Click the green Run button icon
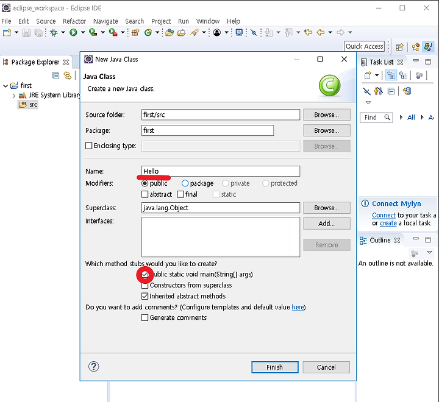Screen dimensions: 439x402 pyautogui.click(x=73, y=32)
